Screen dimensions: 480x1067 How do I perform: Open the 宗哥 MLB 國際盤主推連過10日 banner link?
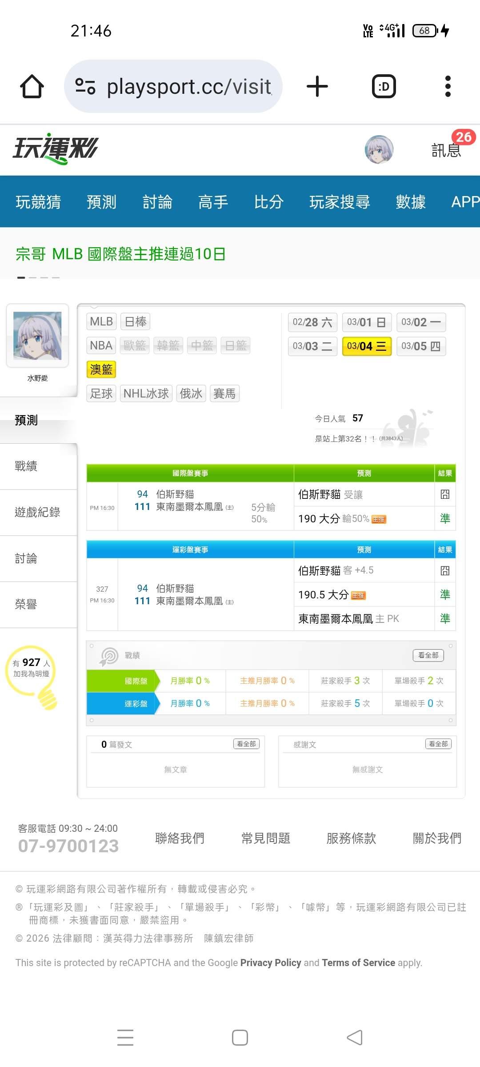click(x=120, y=254)
